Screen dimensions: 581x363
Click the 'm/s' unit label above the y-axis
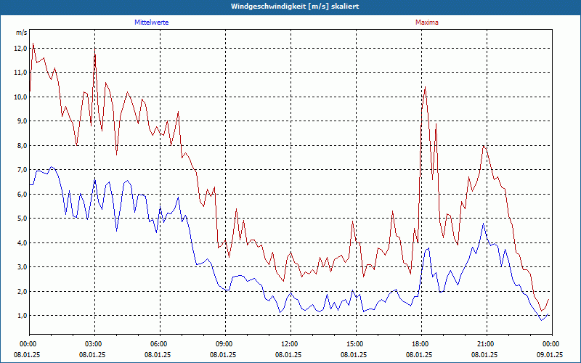pos(22,33)
